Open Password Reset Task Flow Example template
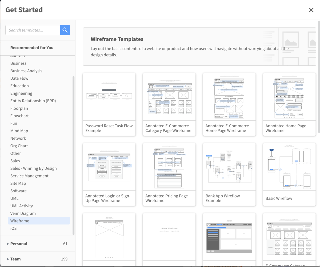320x267 pixels. (x=109, y=104)
